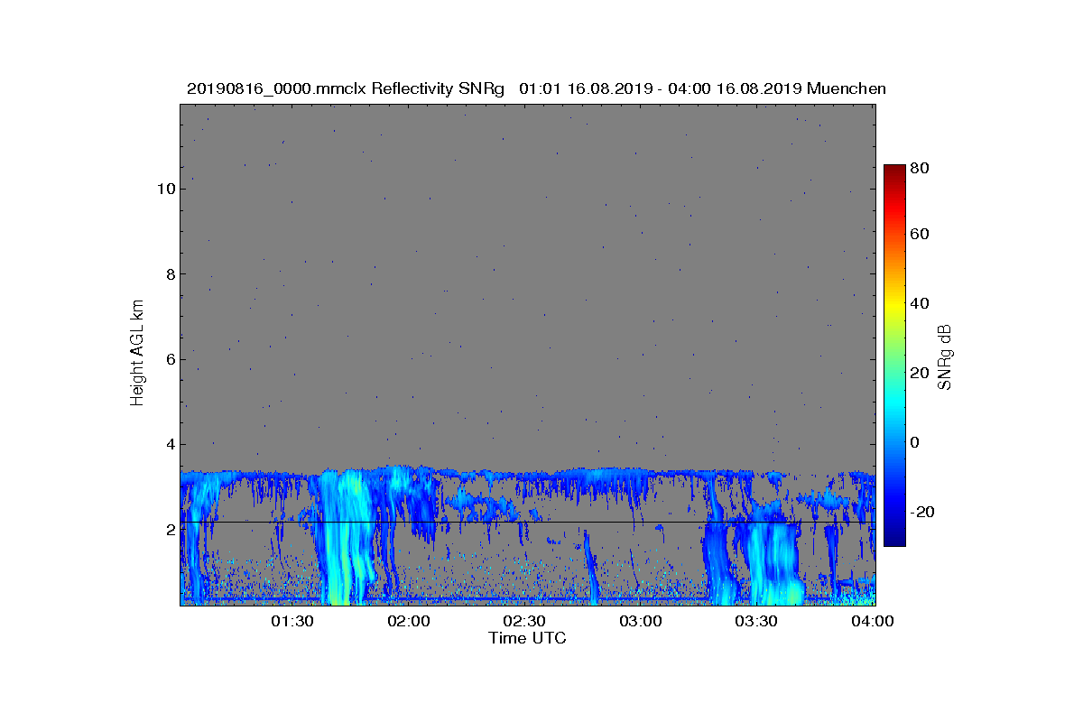This screenshot has height=722, width=1083.
Task: Click the 02:30 time tick label
Action: coord(525,622)
